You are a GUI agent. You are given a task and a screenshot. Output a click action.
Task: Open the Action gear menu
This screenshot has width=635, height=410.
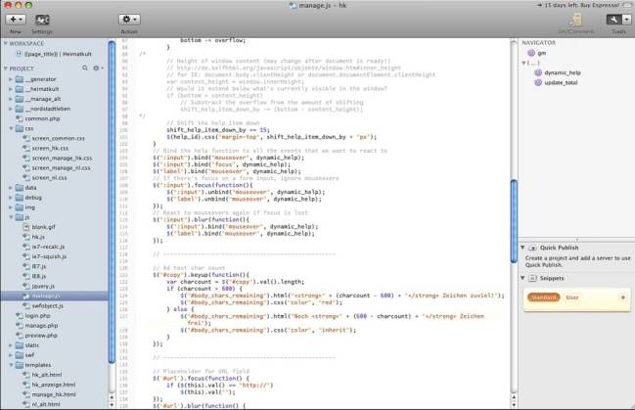coord(129,20)
